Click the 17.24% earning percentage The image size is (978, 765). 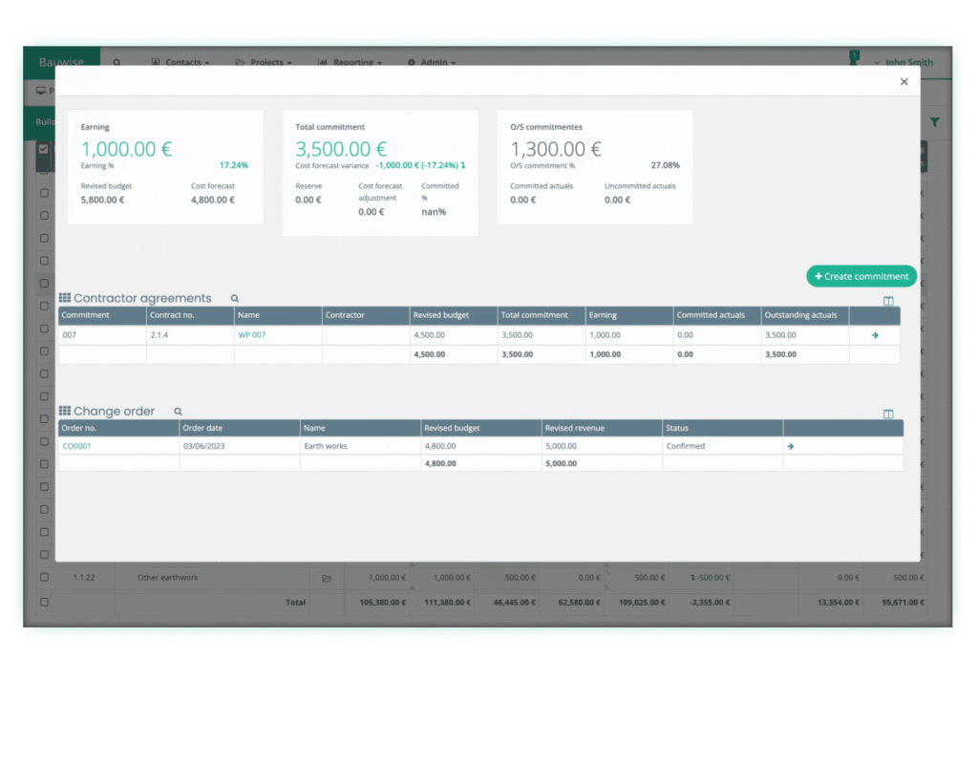[x=233, y=166]
